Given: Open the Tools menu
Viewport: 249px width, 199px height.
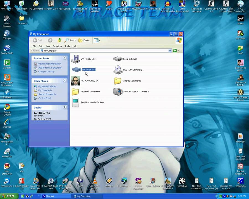Looking at the screenshot, I should point(67,46).
